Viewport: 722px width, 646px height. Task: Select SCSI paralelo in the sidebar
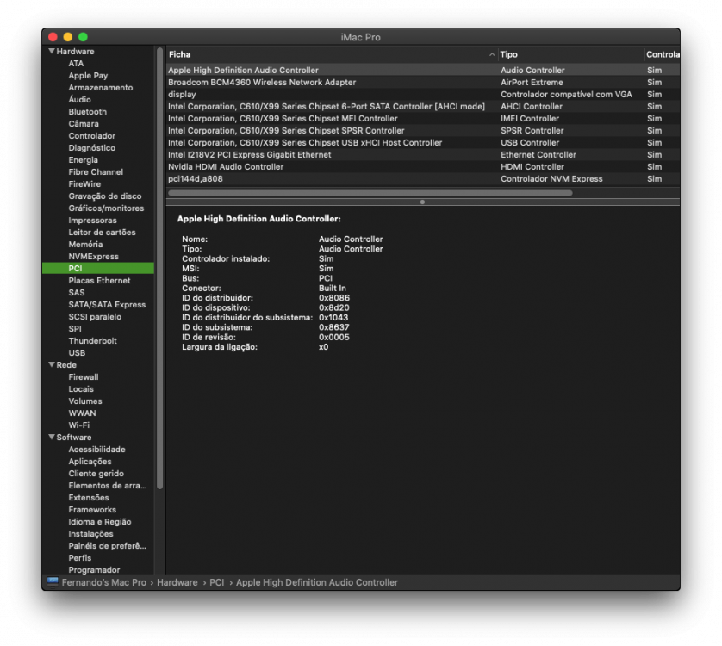point(95,317)
